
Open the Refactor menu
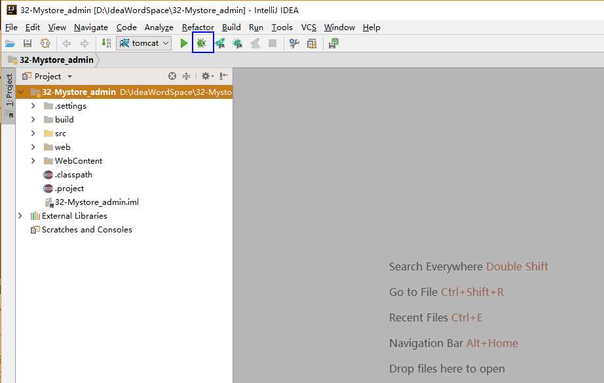tap(198, 27)
